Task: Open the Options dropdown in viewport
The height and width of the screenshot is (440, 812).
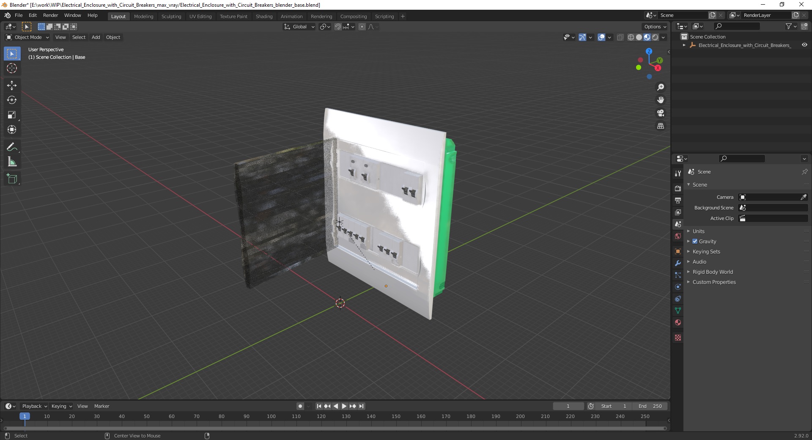Action: point(655,27)
